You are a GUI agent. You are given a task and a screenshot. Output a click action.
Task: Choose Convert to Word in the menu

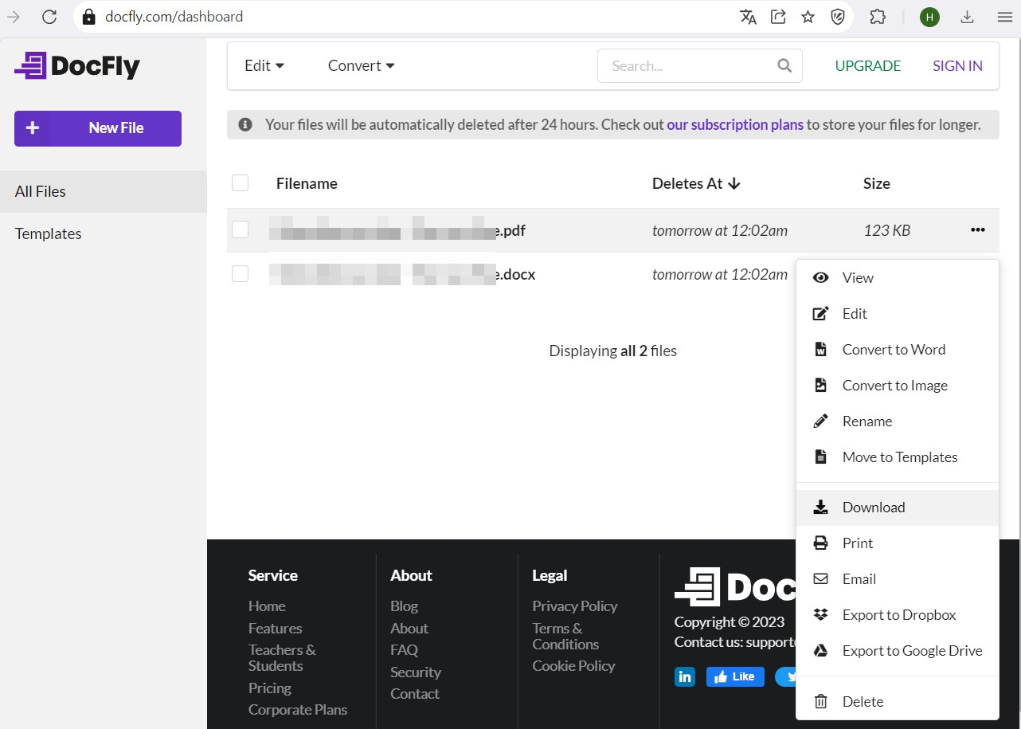pos(893,350)
